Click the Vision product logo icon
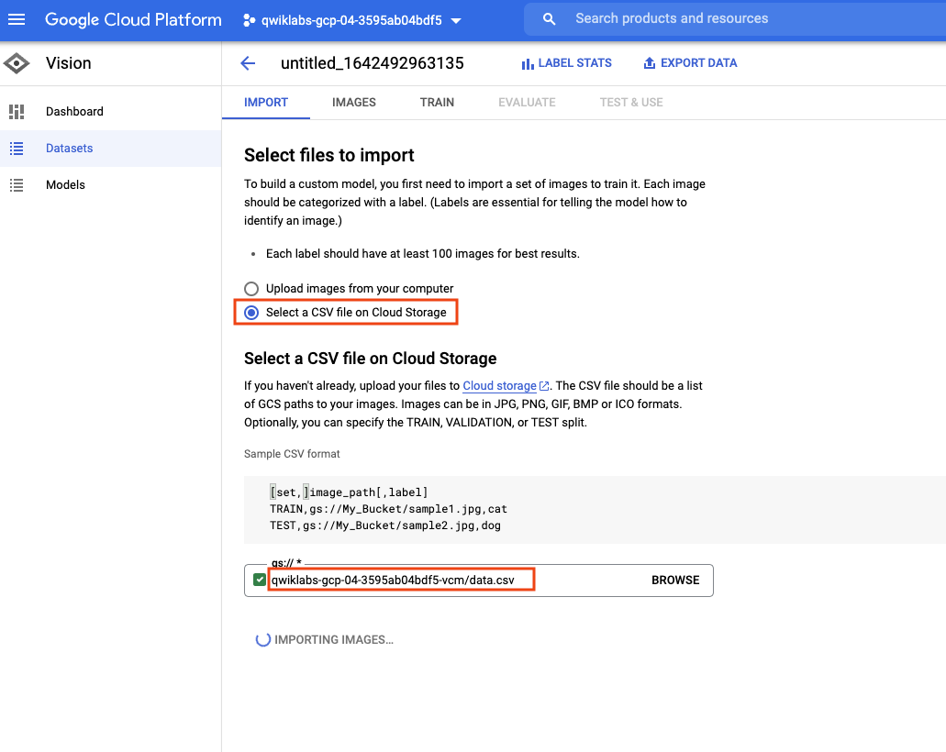 pyautogui.click(x=17, y=63)
